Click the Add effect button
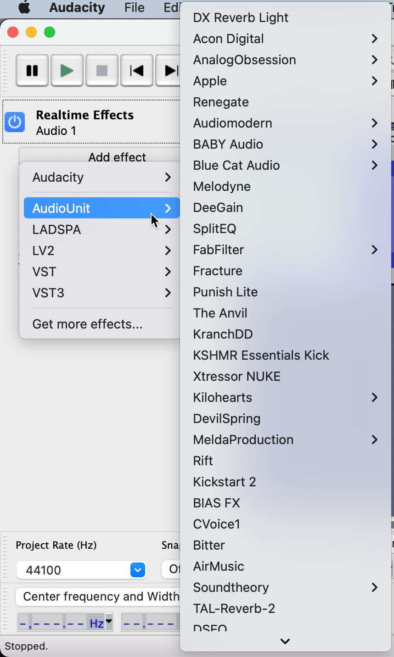The width and height of the screenshot is (394, 657). [x=117, y=157]
